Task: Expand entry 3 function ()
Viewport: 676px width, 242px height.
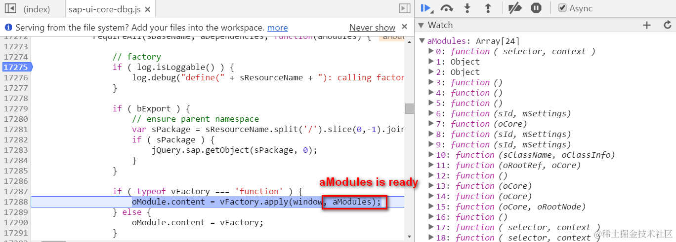Action: click(x=431, y=82)
